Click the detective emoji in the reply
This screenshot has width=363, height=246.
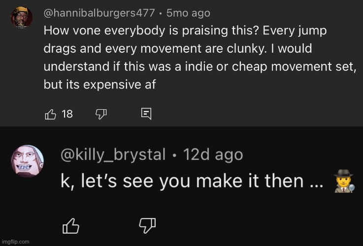(x=345, y=181)
